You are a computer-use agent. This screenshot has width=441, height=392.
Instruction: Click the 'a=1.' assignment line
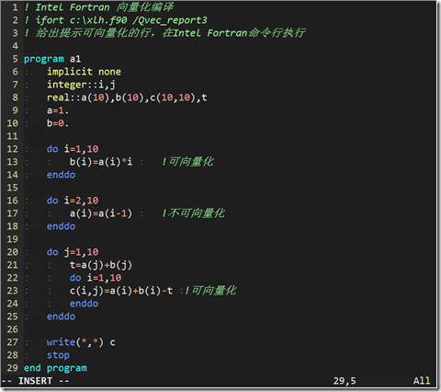(x=58, y=110)
